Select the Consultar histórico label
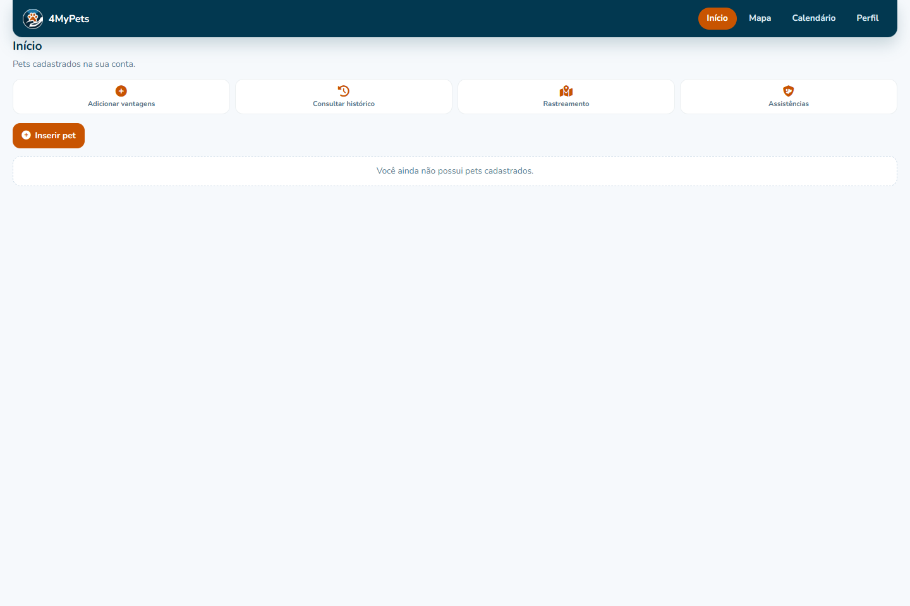Screen dimensions: 910x606 [344, 104]
